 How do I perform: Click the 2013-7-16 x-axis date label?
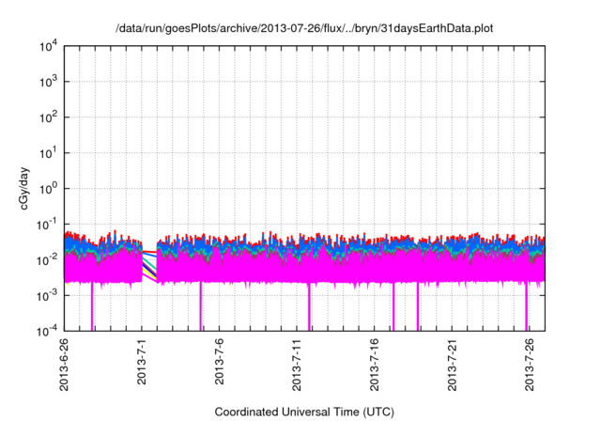tap(374, 365)
